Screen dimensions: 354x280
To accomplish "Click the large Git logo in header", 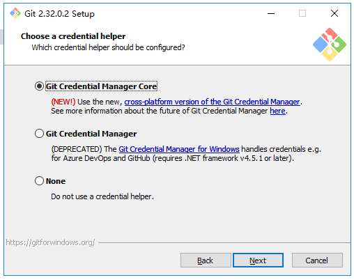I will (330, 45).
